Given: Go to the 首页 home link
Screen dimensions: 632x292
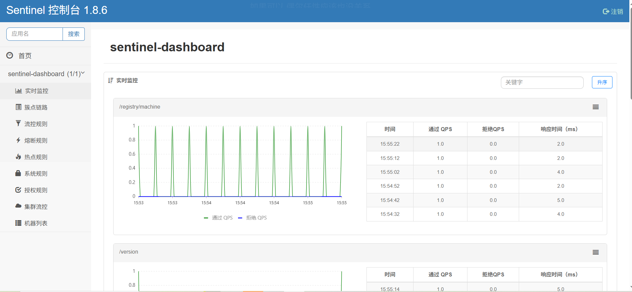Looking at the screenshot, I should pos(45,56).
